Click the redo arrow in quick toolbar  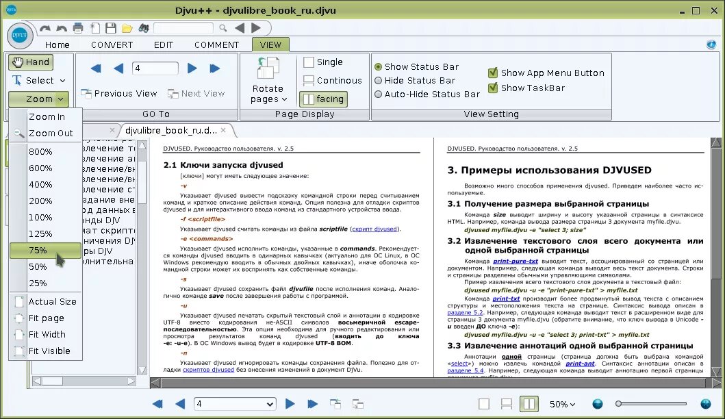point(45,29)
